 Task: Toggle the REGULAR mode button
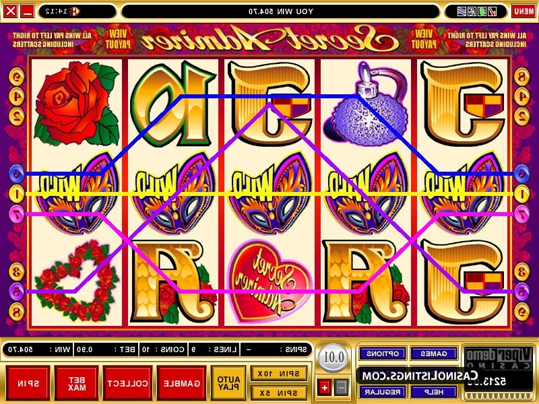[x=383, y=392]
